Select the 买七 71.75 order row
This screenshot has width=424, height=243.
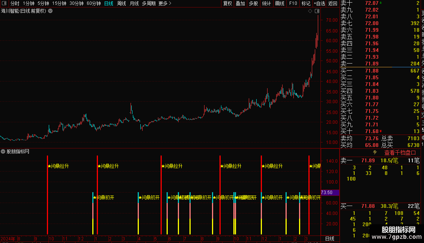(380, 111)
